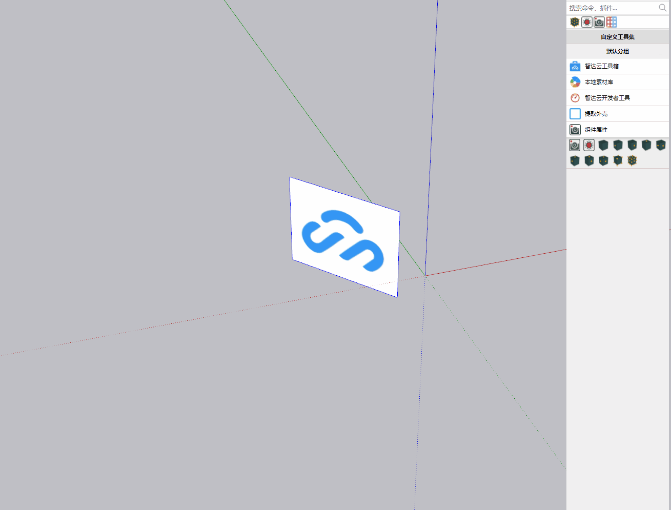Click the 默认分组 group header
Viewport: 671px width, 510px height.
coord(617,51)
